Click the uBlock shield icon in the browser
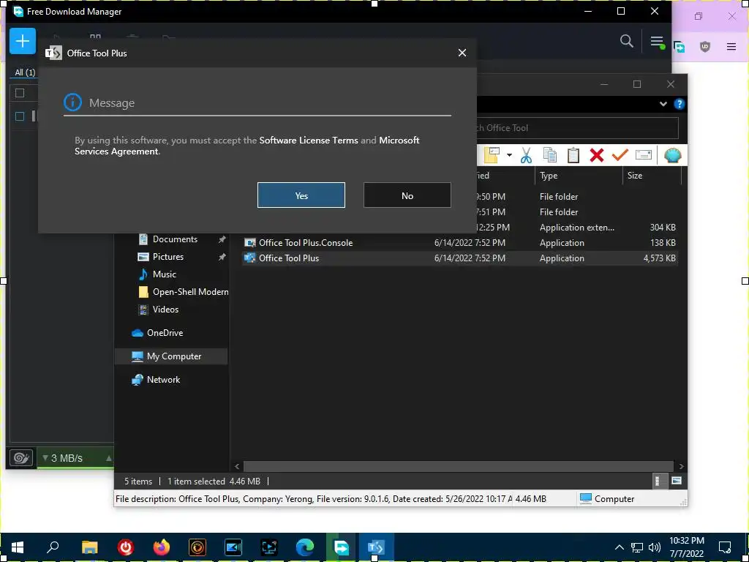The image size is (749, 562). [704, 46]
